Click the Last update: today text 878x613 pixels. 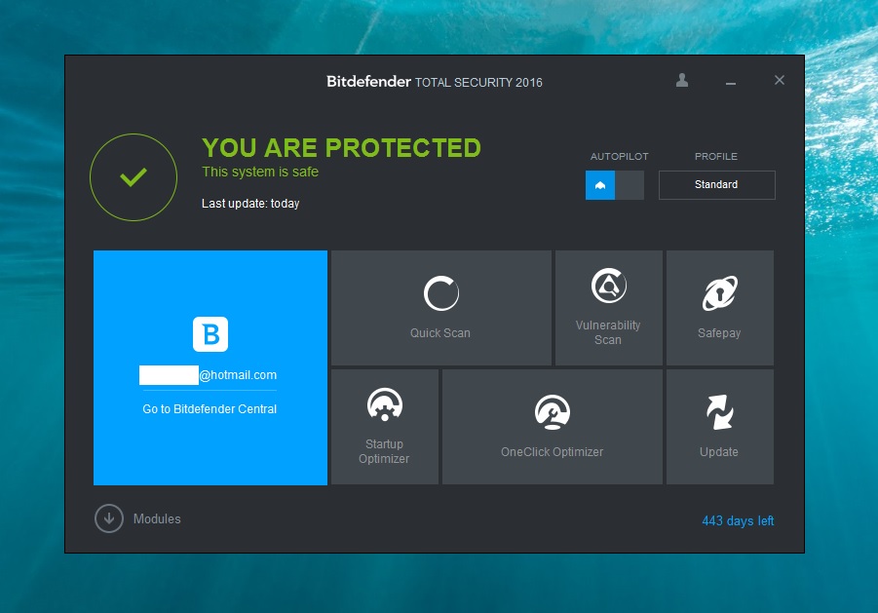click(250, 204)
